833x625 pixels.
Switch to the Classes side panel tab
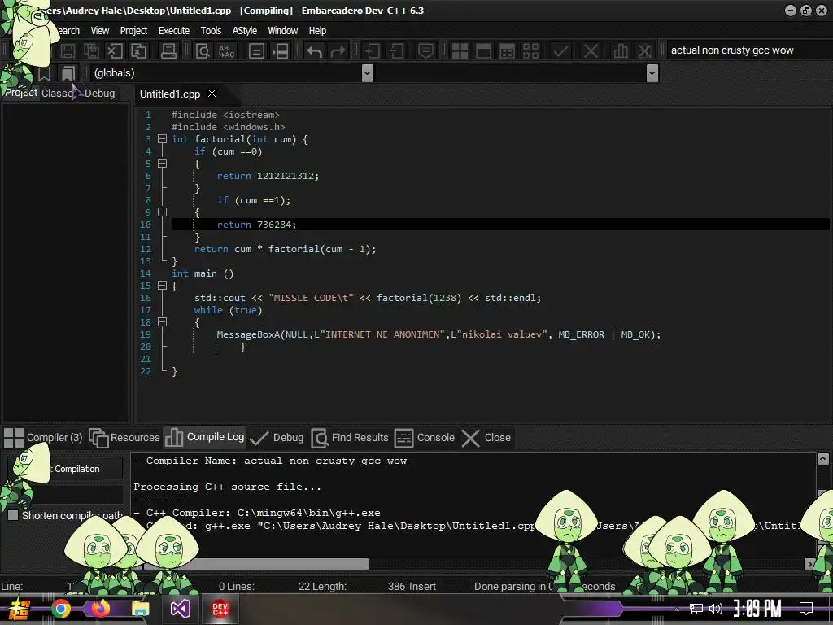57,93
